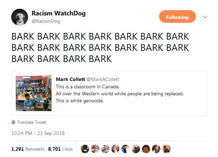Open the fourth liker avatar
The image size is (218, 157).
tap(115, 149)
